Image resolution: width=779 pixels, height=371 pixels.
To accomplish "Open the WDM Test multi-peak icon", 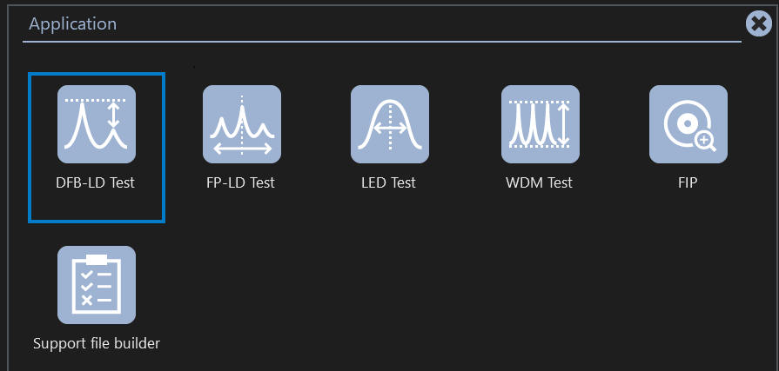I will 540,123.
